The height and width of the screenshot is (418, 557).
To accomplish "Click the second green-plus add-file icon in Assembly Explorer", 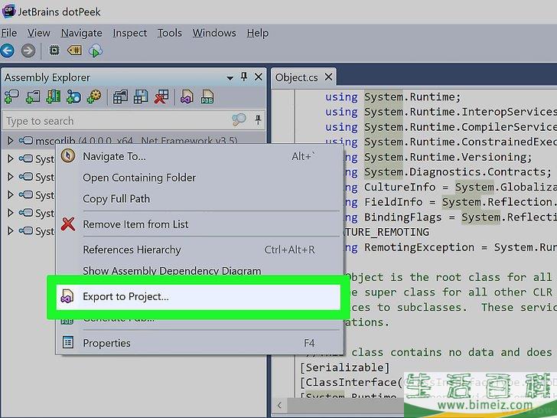I will pyautogui.click(x=33, y=96).
